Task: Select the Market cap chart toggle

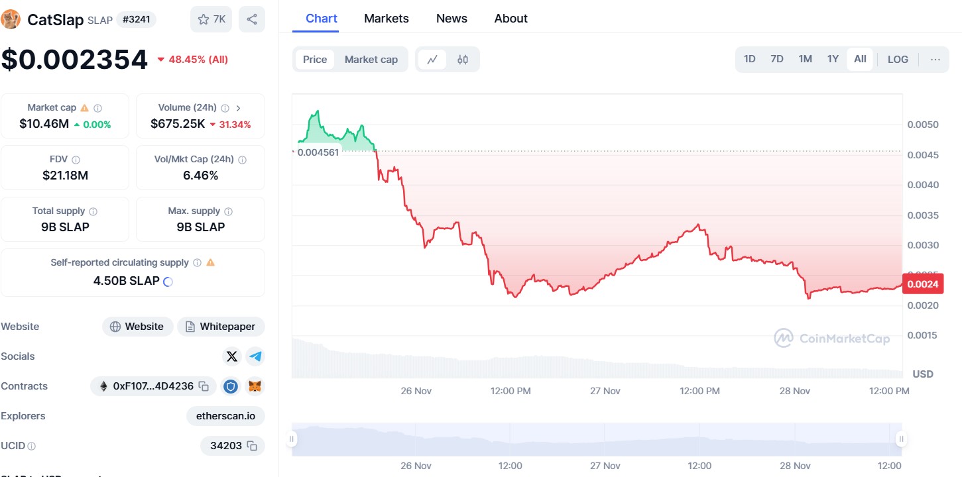Action: (x=371, y=60)
